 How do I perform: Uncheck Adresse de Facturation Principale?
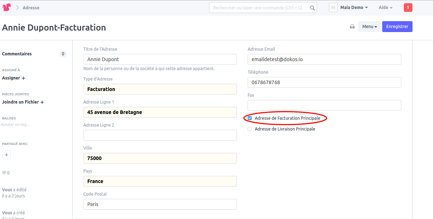pyautogui.click(x=249, y=118)
